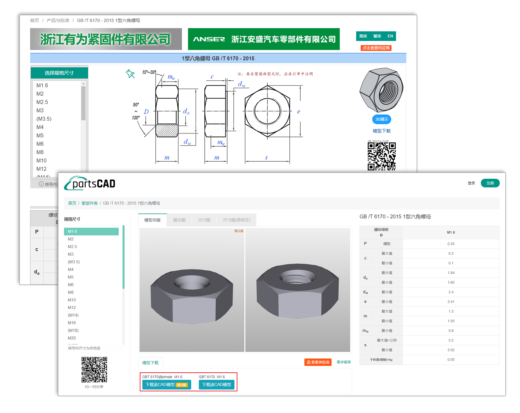Image resolution: width=520 pixels, height=413 pixels.
Task: Open the 展示图 tab
Action: pyautogui.click(x=179, y=220)
